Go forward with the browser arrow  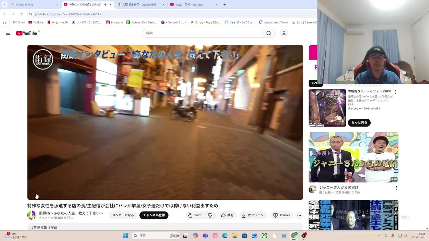pyautogui.click(x=13, y=14)
